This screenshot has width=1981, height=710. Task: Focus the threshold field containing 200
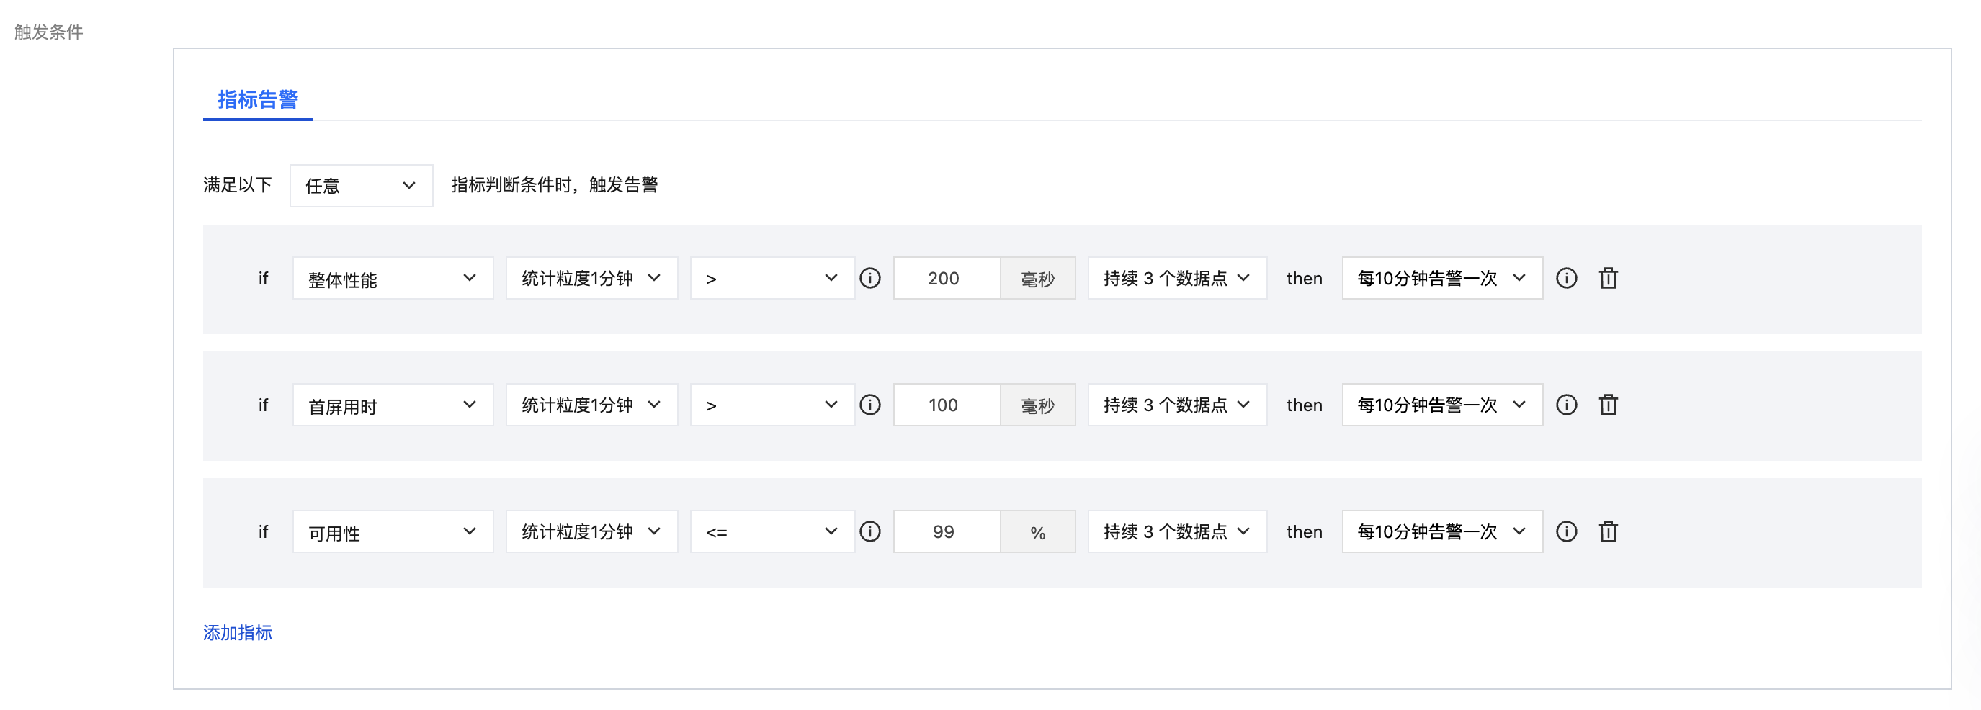(947, 278)
